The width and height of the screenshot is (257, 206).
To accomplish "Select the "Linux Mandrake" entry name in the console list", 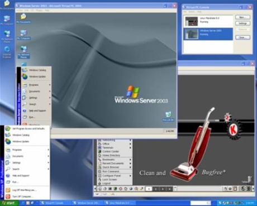I will pyautogui.click(x=210, y=18).
